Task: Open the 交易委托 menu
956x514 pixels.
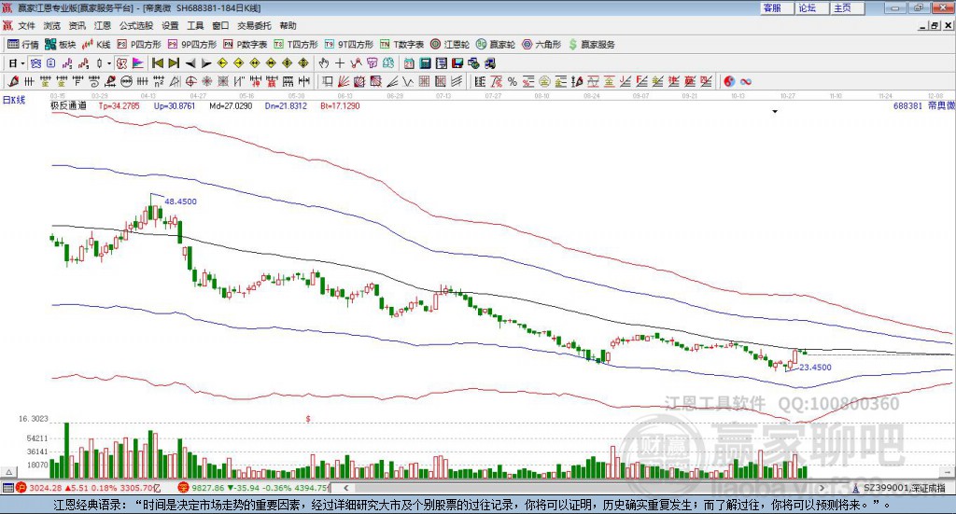Action: 253,26
